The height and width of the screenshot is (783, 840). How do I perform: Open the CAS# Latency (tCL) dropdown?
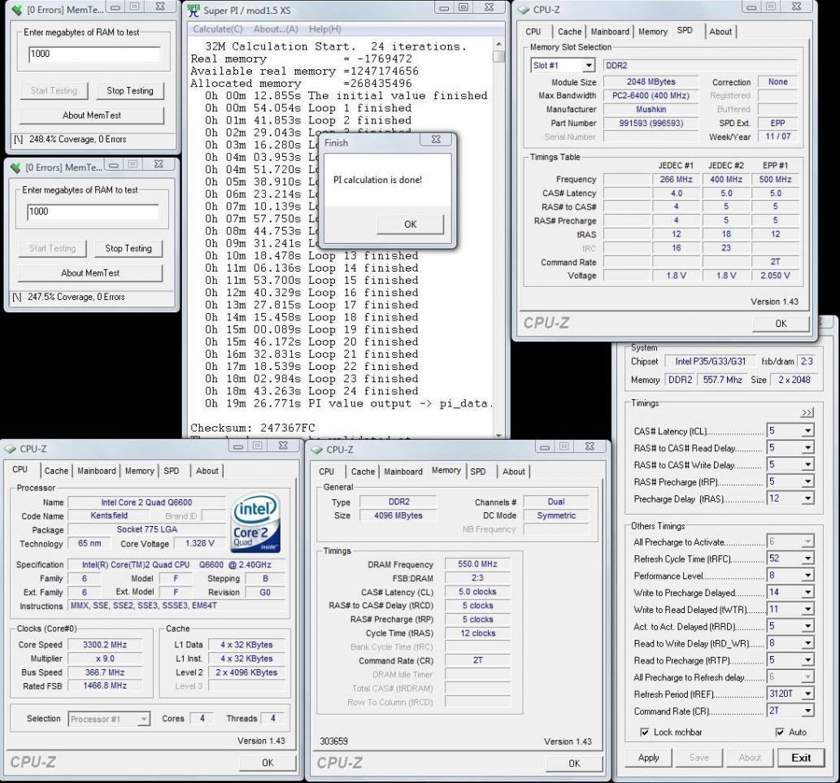point(807,431)
